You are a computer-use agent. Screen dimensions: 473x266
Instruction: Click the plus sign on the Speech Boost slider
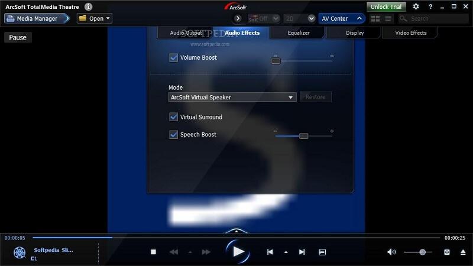click(x=332, y=131)
